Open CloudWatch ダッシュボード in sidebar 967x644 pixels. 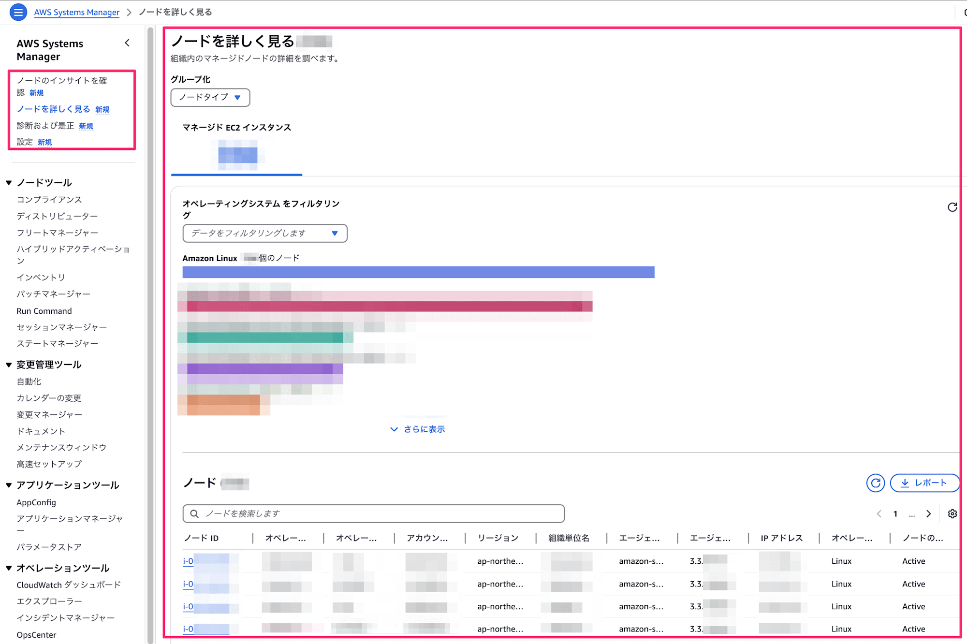point(69,585)
